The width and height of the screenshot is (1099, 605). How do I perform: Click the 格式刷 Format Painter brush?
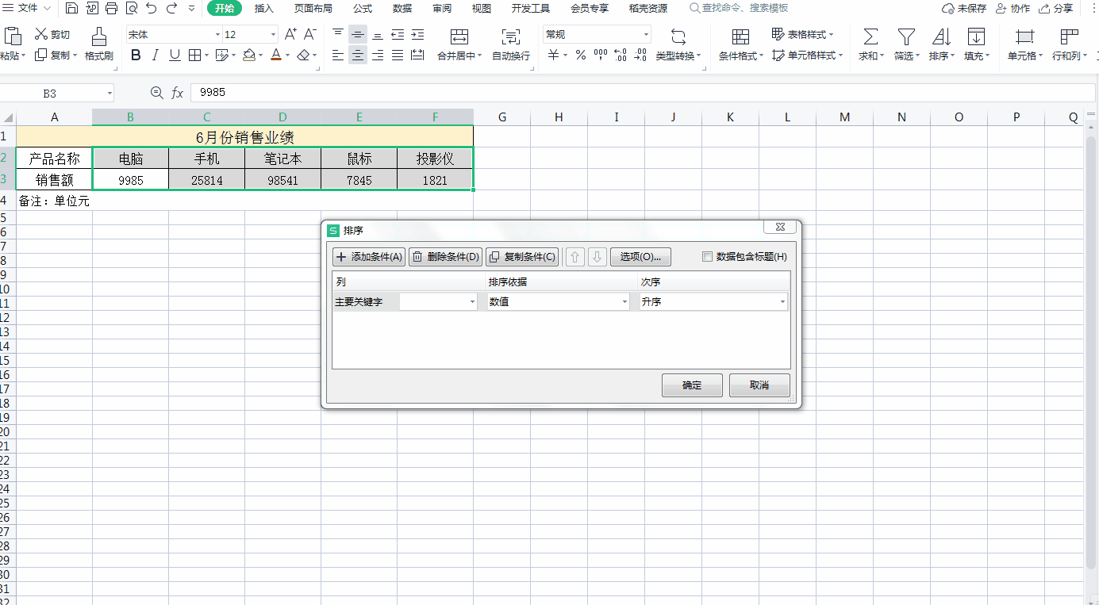(x=99, y=44)
